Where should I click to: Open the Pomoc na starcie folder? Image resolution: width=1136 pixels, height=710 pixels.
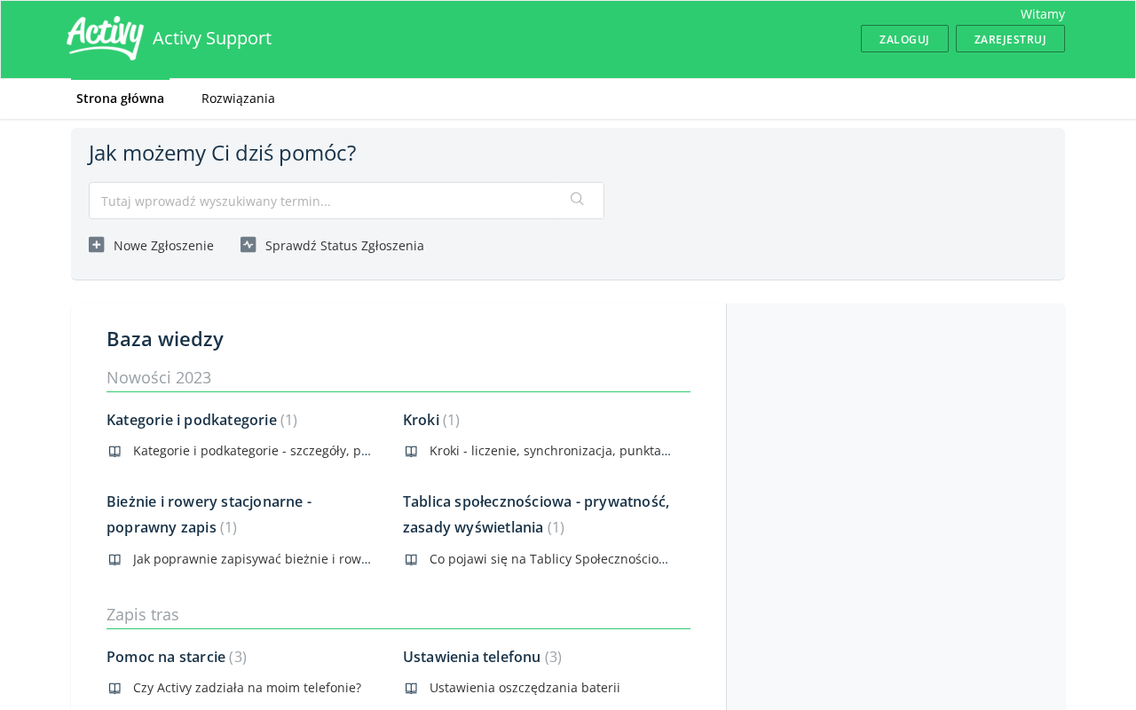click(165, 657)
